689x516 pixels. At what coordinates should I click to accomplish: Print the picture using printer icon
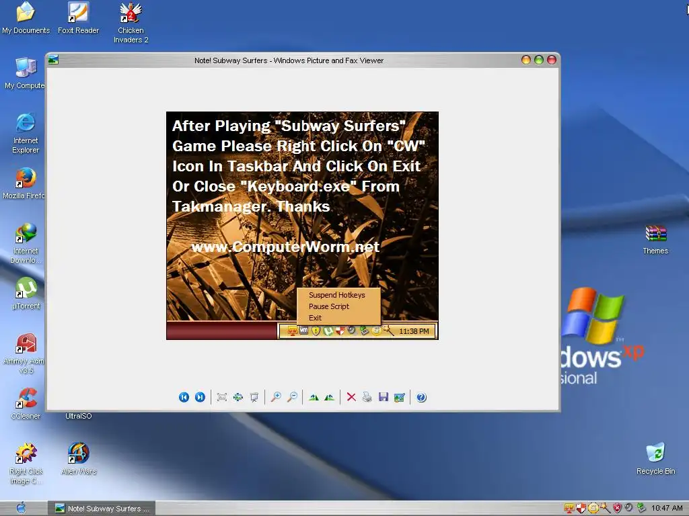pos(367,398)
